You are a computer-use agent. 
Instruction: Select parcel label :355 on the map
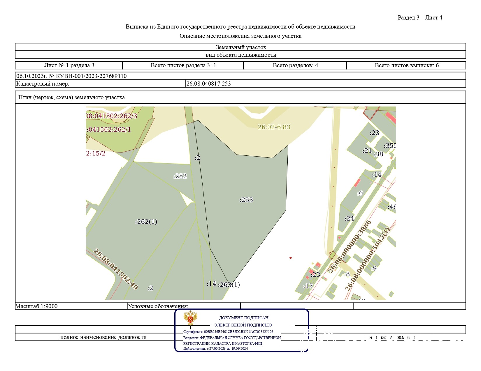[389, 145]
